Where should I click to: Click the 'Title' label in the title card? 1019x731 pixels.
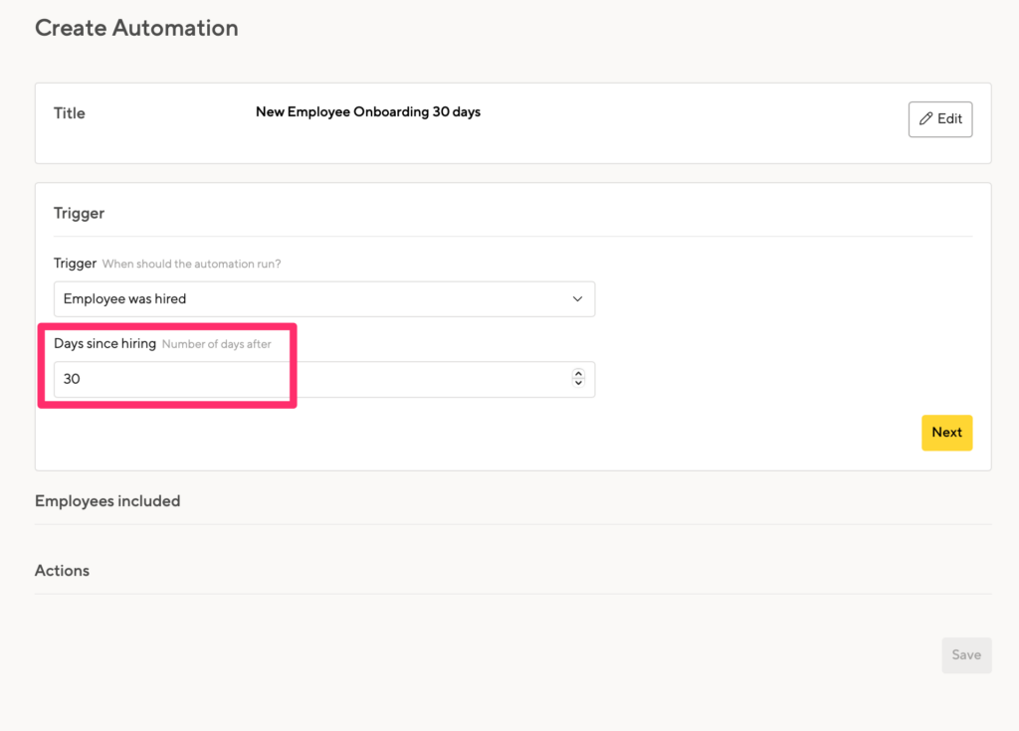[69, 113]
